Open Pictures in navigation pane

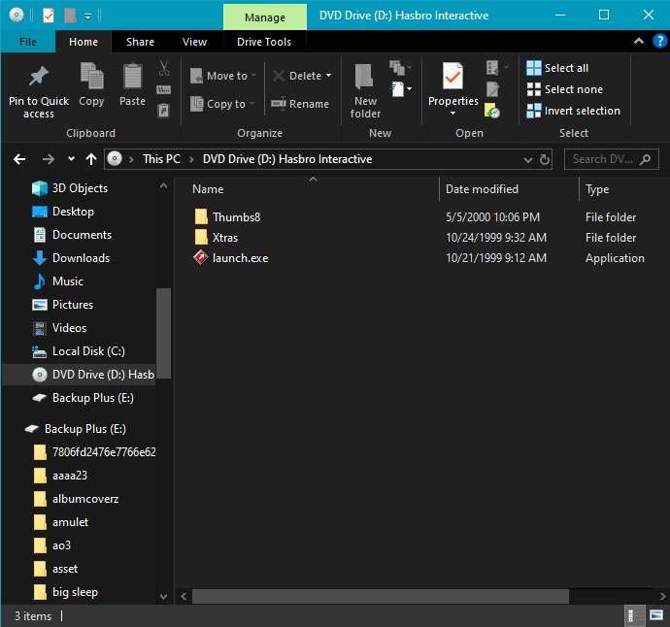[x=73, y=305]
